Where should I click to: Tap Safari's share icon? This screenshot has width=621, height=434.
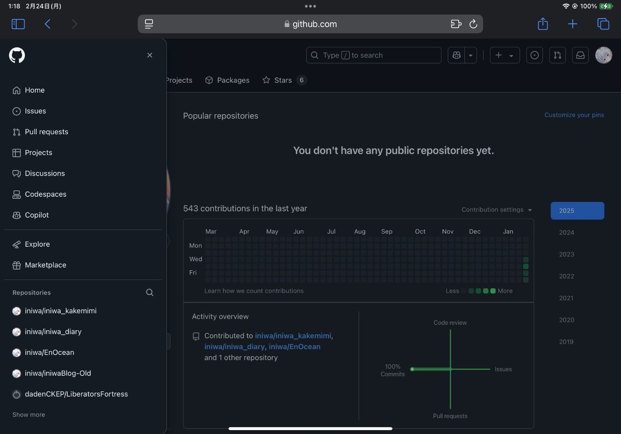[543, 24]
